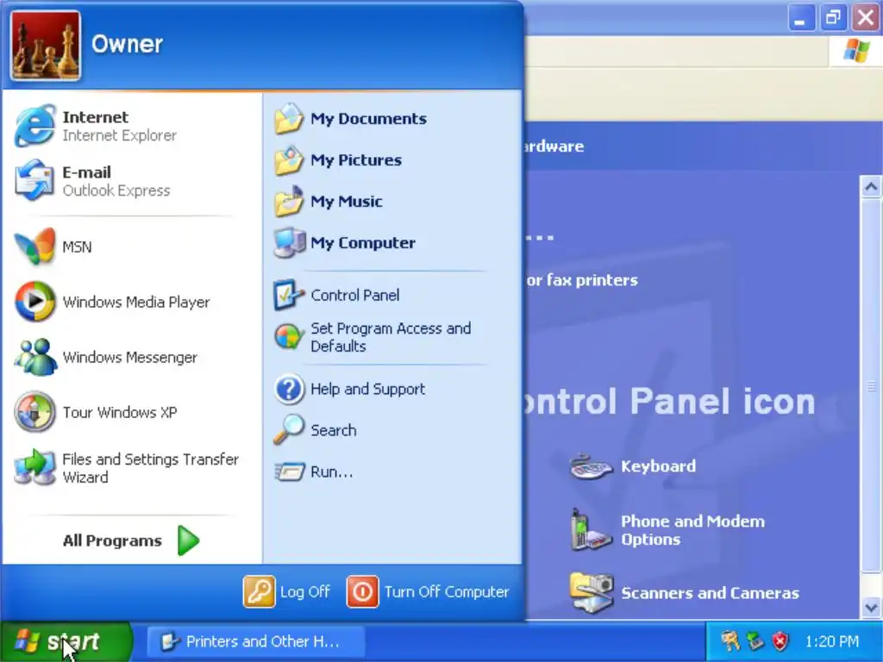The height and width of the screenshot is (662, 883).
Task: Click scrollbar up arrow in Control Panel window
Action: tap(871, 186)
